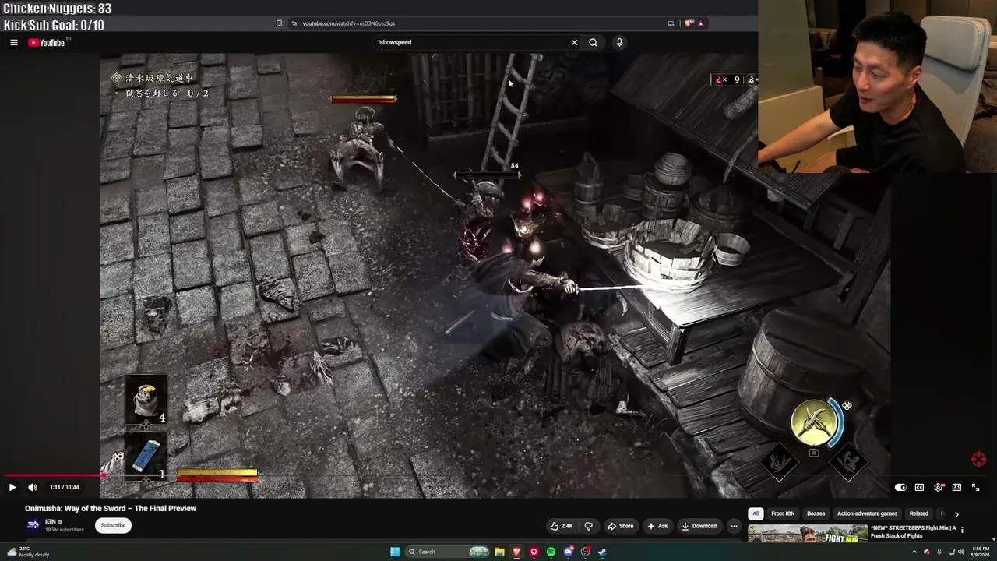Click the cast icon in the address bar
The width and height of the screenshot is (997, 561).
671,23
